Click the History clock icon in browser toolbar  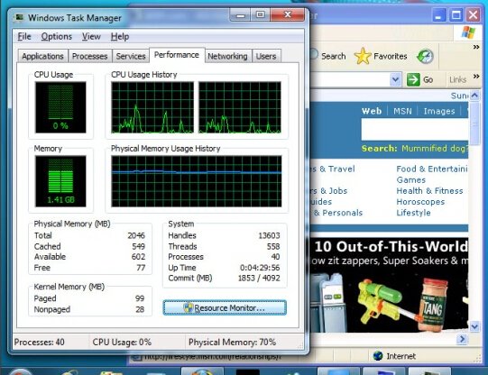point(426,56)
